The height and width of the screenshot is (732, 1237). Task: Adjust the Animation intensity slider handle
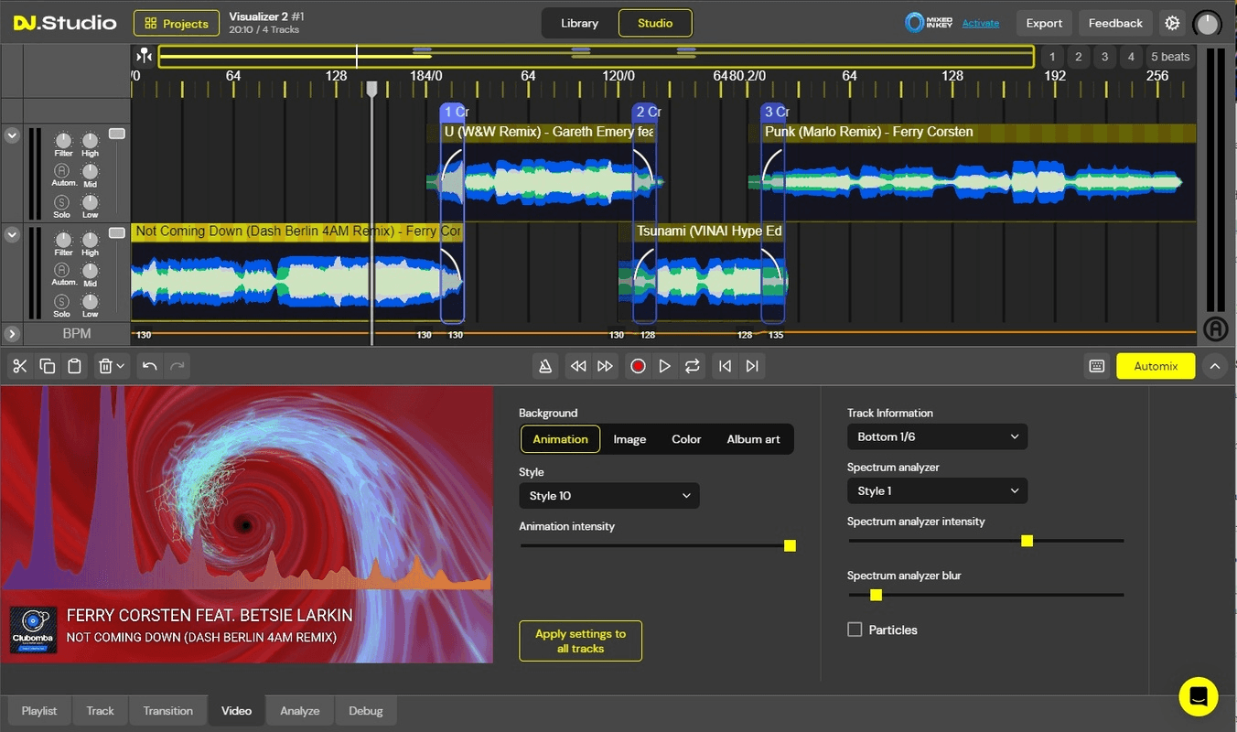[790, 545]
